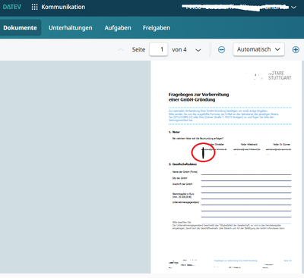This screenshot has height=278, width=304.
Task: Click the '2. Gesellschaftsdaten' section heading
Action: (x=182, y=164)
